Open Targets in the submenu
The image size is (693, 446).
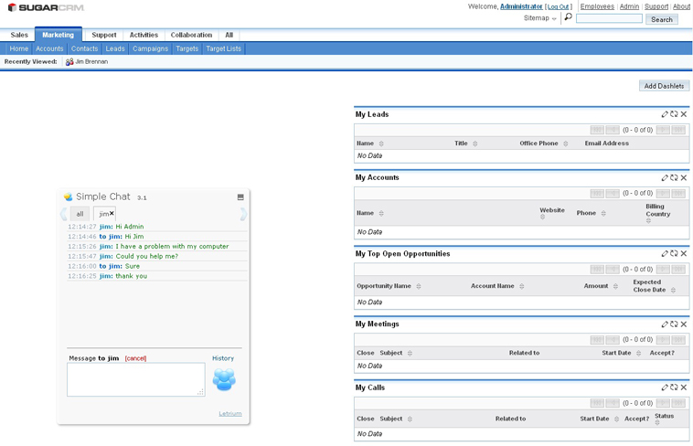[187, 48]
